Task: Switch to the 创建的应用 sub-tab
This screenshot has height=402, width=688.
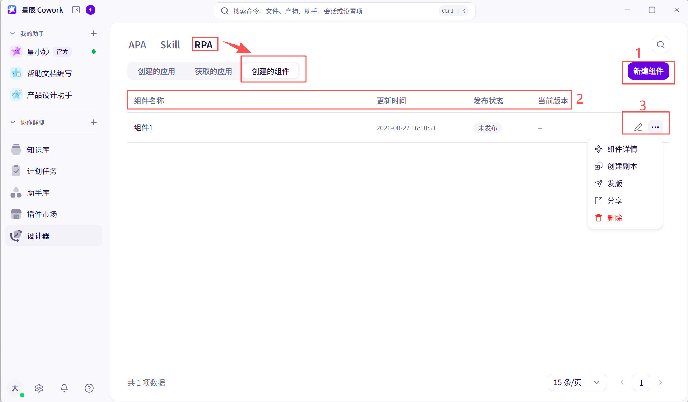Action: point(156,71)
